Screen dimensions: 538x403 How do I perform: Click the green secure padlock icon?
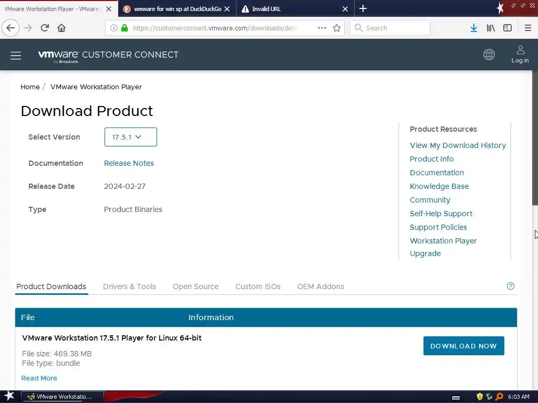coord(125,28)
